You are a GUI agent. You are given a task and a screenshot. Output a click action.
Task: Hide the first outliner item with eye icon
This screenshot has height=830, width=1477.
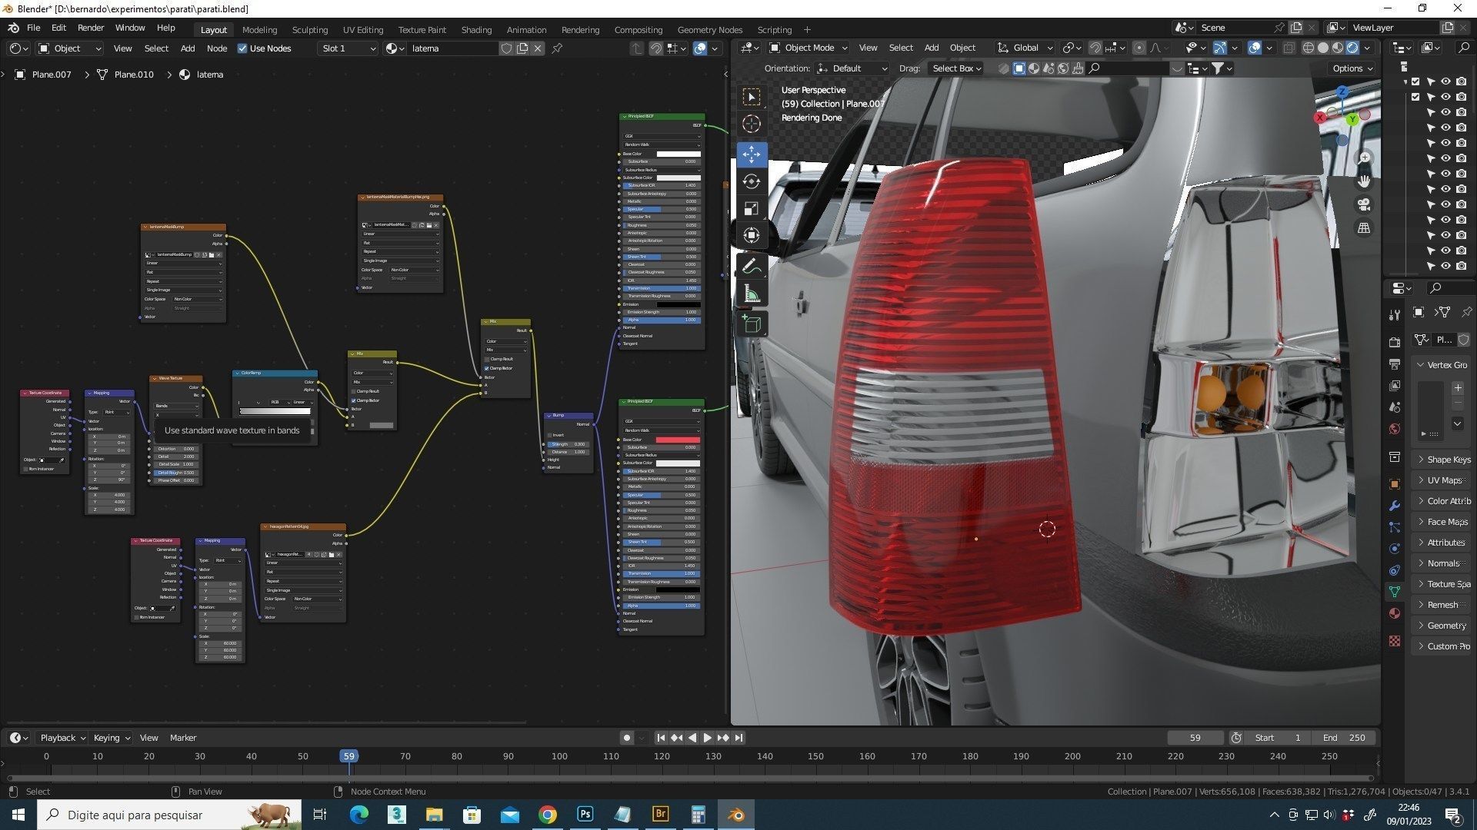tap(1445, 81)
